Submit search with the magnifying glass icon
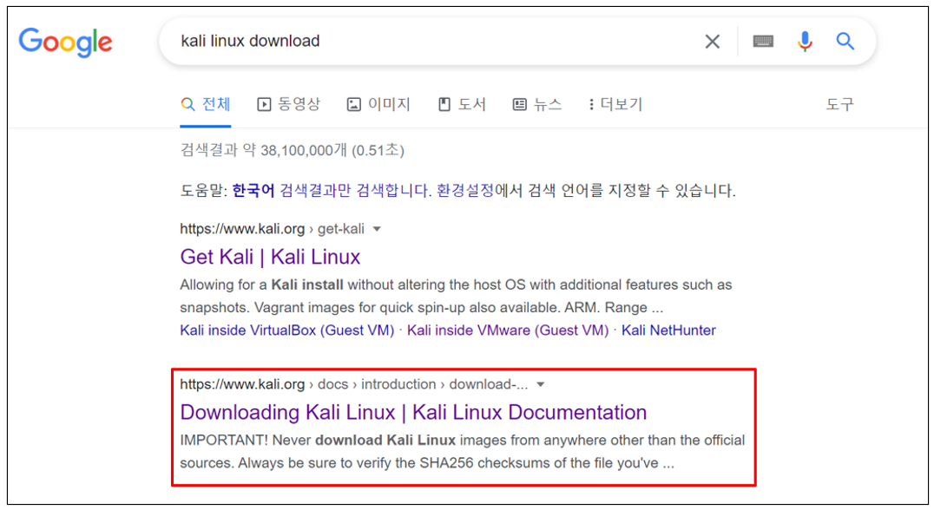 pyautogui.click(x=845, y=41)
